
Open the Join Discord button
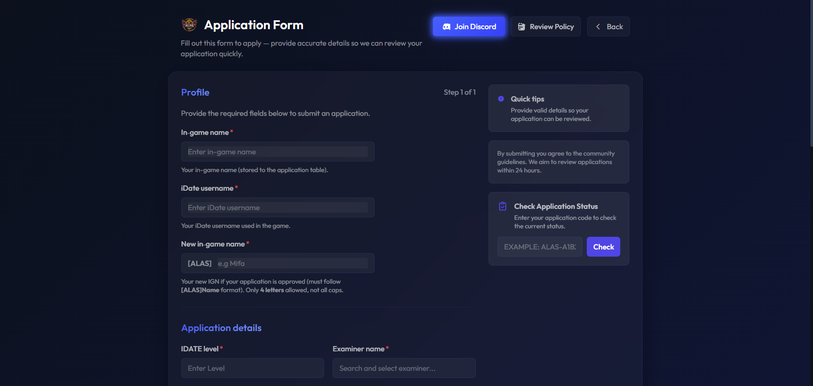469,27
